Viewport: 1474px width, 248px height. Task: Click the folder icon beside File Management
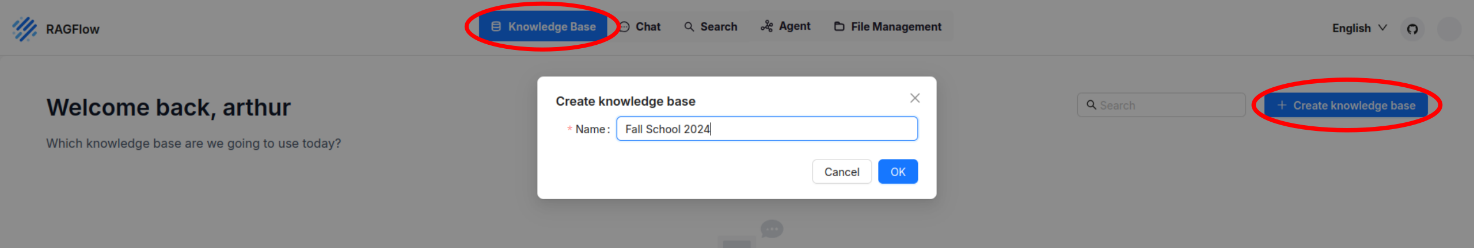(839, 26)
